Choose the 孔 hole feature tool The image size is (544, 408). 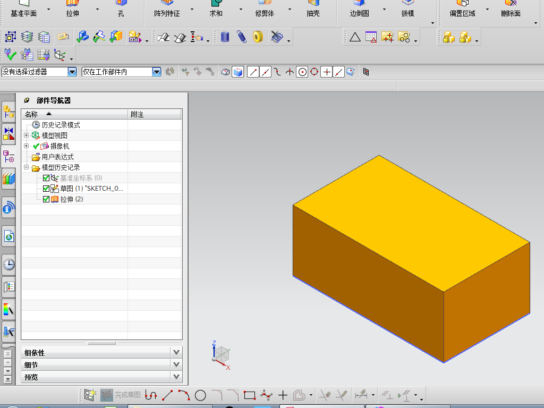point(121,10)
